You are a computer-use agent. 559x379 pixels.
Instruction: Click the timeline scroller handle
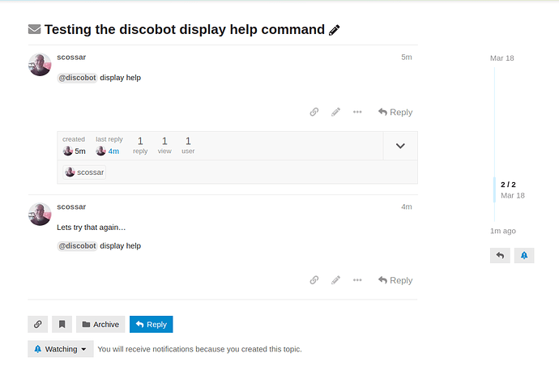click(494, 189)
